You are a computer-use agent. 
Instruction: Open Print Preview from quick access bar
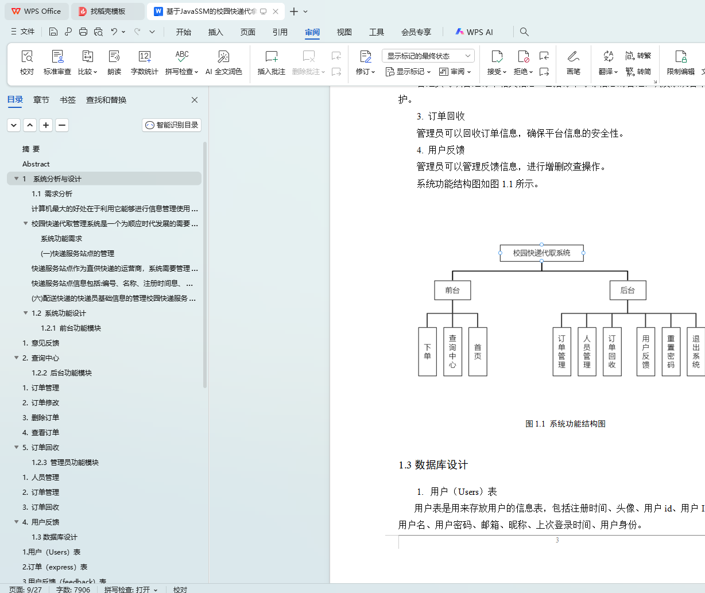tap(98, 32)
